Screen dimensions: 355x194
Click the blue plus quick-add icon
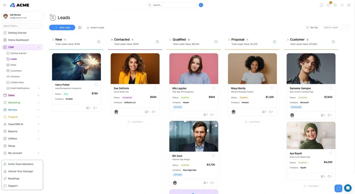(201, 5)
